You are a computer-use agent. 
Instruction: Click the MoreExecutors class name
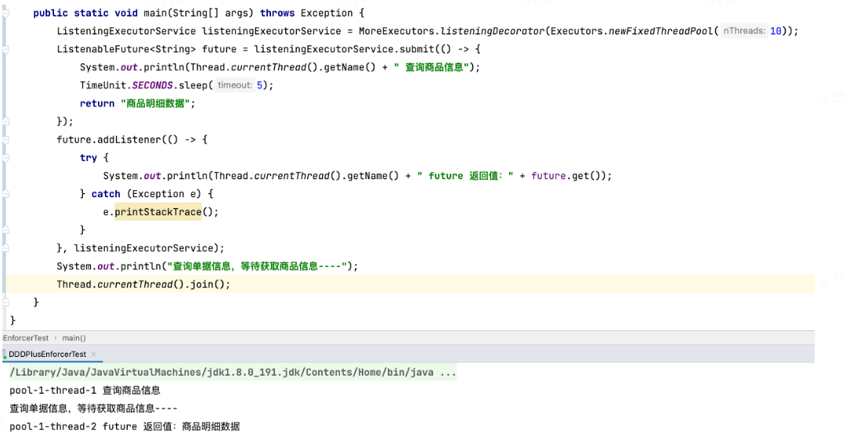tap(396, 31)
